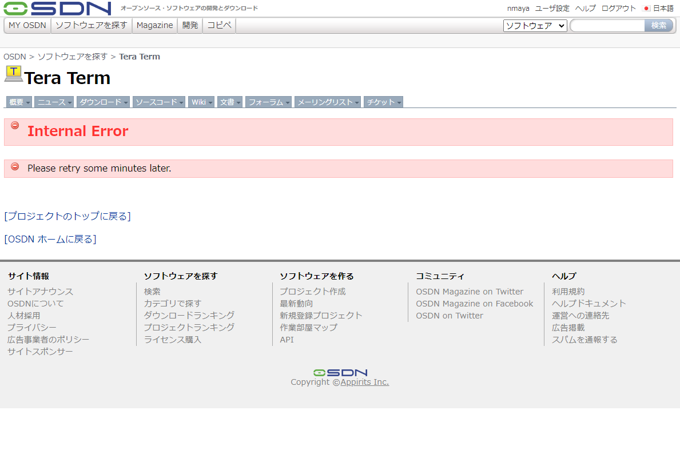The width and height of the screenshot is (680, 454).
Task: Open the header ヘルプ link
Action: 586,8
